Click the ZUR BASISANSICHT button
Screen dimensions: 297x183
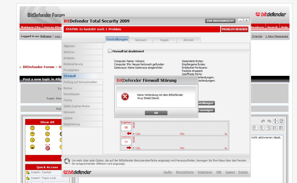click(x=220, y=21)
